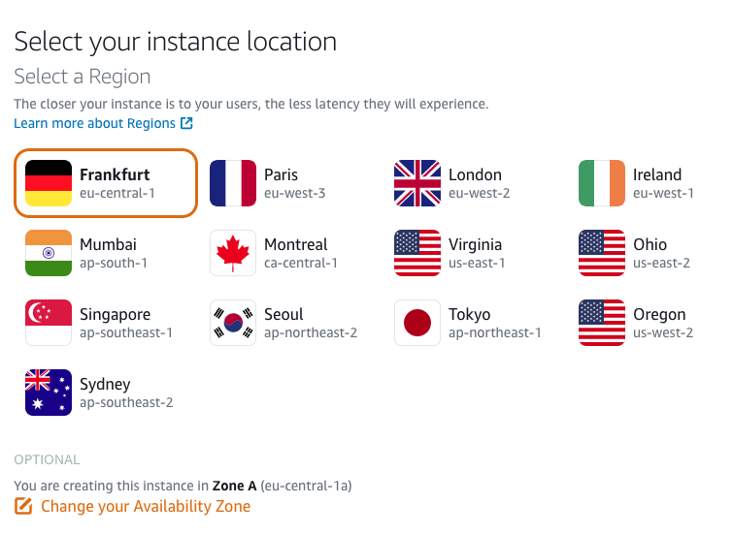Click the French flag for Paris
Viewport: 733px width, 535px height.
233,183
